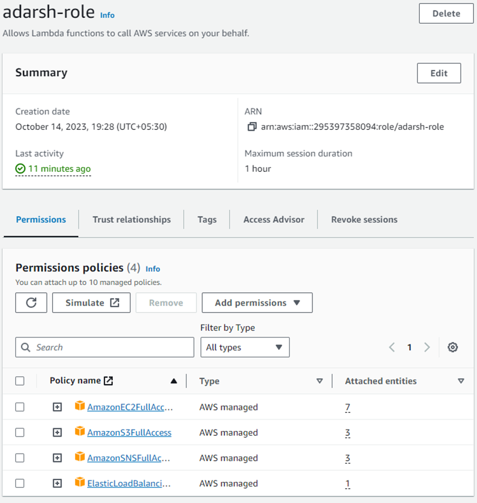Viewport: 477px width, 503px height.
Task: Go to next page using the right chevron
Action: (427, 347)
